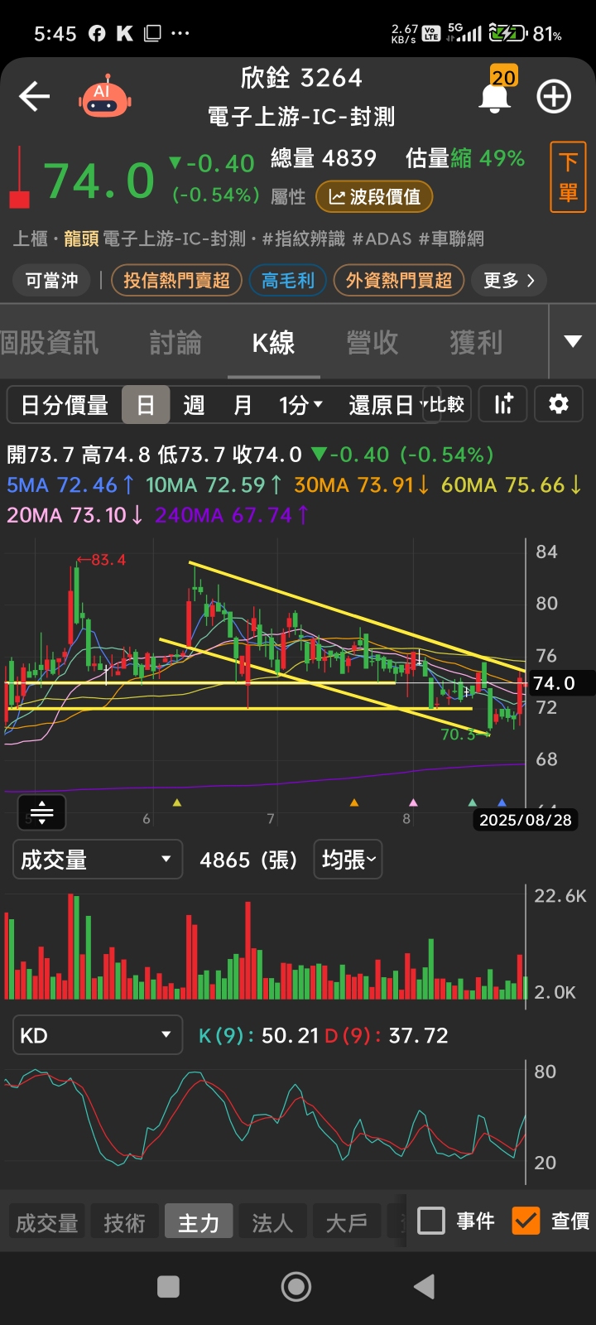Tap the 83.4 high price annotation
The width and height of the screenshot is (596, 1325).
point(101,560)
